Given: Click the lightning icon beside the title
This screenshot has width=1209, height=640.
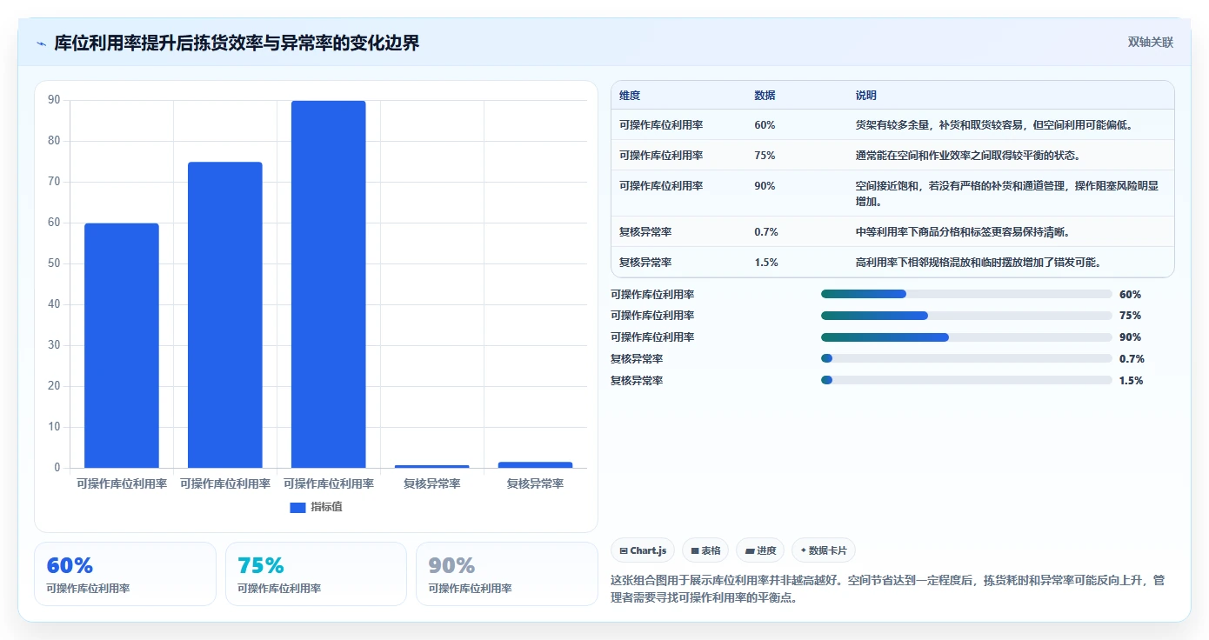Looking at the screenshot, I should click(x=41, y=43).
